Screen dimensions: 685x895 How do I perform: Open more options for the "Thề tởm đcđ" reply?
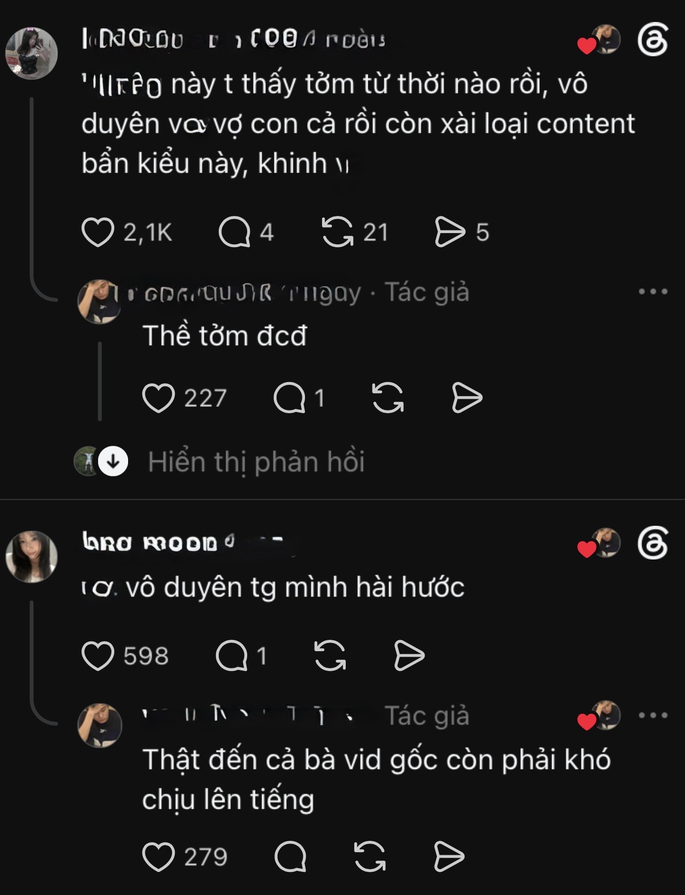pyautogui.click(x=653, y=292)
